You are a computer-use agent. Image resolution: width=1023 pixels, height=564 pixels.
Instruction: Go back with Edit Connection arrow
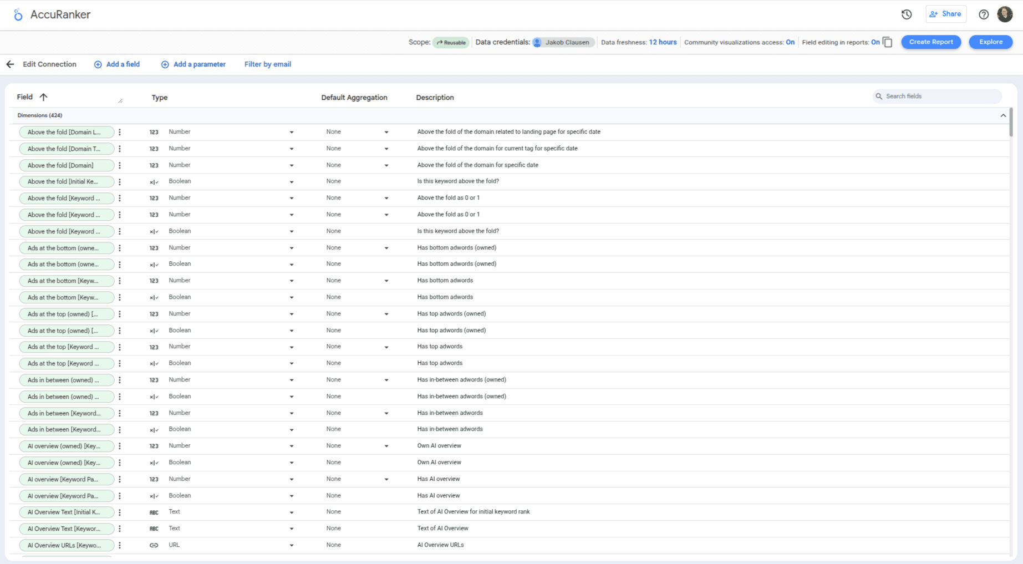(x=10, y=64)
